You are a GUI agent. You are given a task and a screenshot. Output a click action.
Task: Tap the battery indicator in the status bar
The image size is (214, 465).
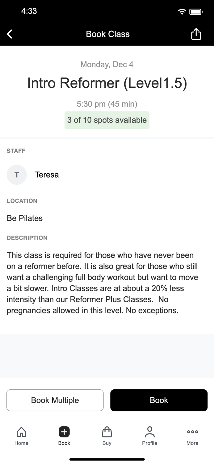(x=196, y=11)
